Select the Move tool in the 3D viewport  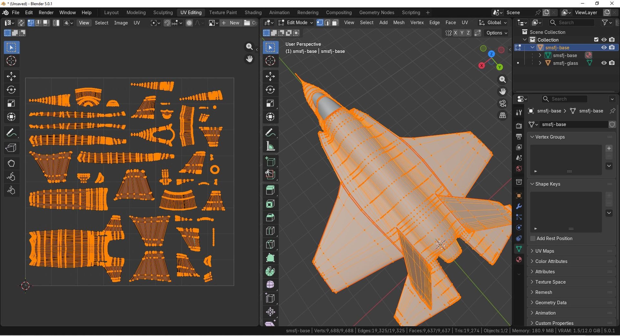(270, 76)
